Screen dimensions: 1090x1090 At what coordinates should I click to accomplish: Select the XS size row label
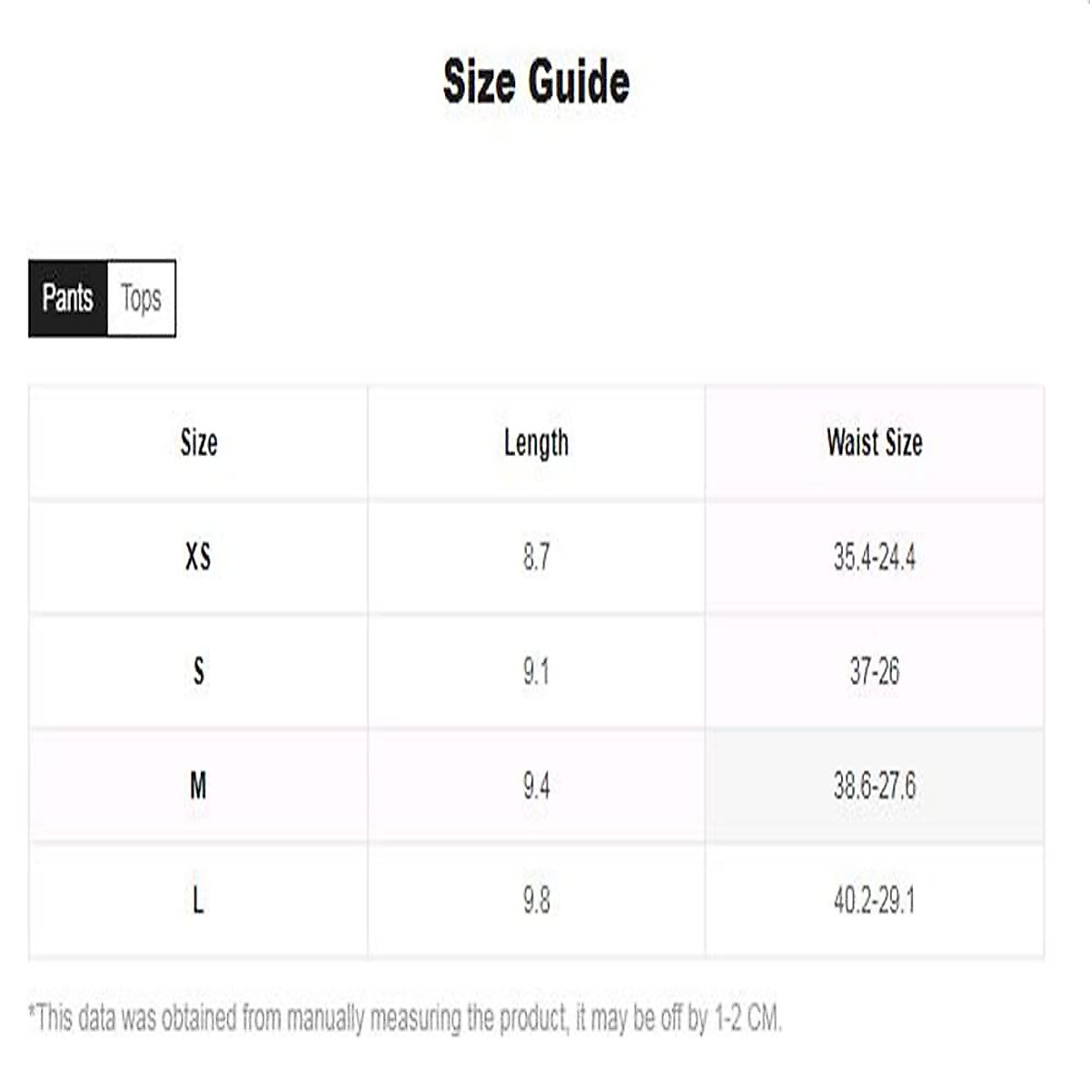pyautogui.click(x=198, y=556)
